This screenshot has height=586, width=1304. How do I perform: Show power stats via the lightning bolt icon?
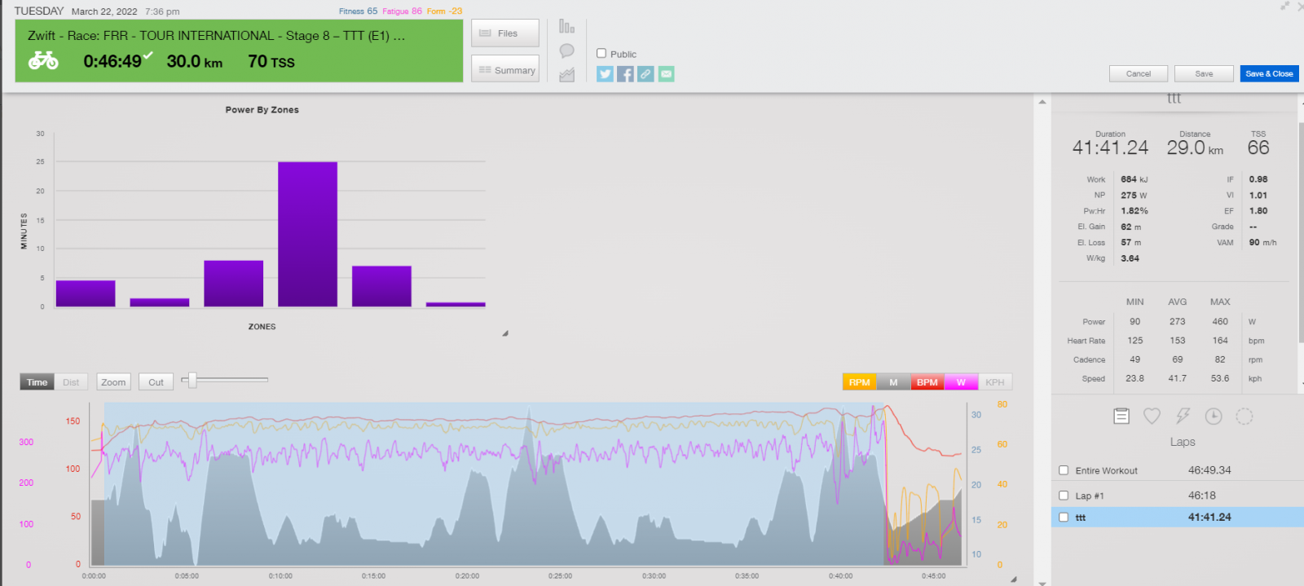tap(1183, 416)
